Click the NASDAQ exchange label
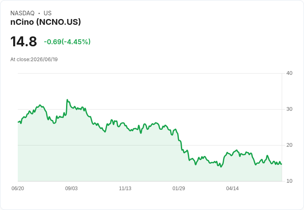 click(22, 13)
